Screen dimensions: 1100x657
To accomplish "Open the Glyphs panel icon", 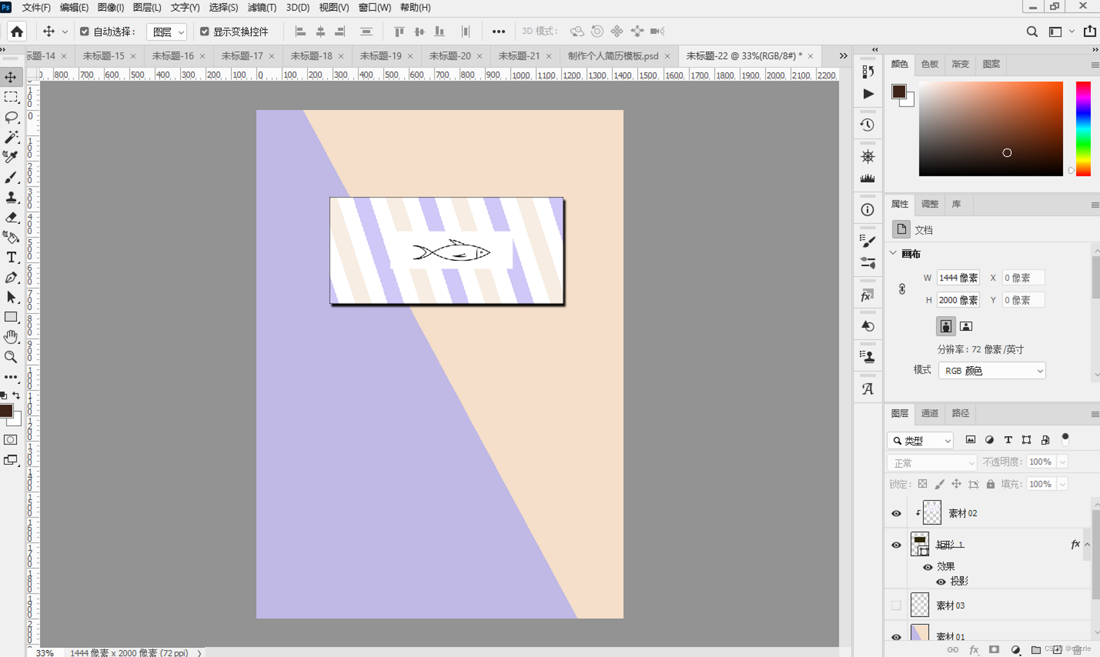I will tap(867, 389).
